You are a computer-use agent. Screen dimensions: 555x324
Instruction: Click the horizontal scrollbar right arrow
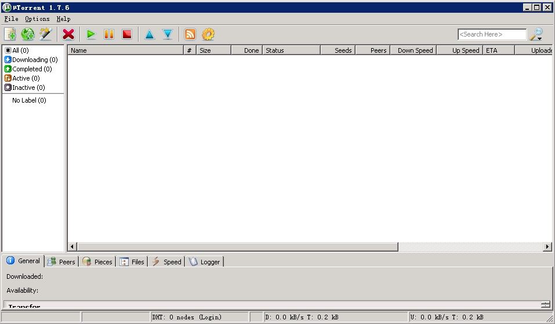(547, 246)
